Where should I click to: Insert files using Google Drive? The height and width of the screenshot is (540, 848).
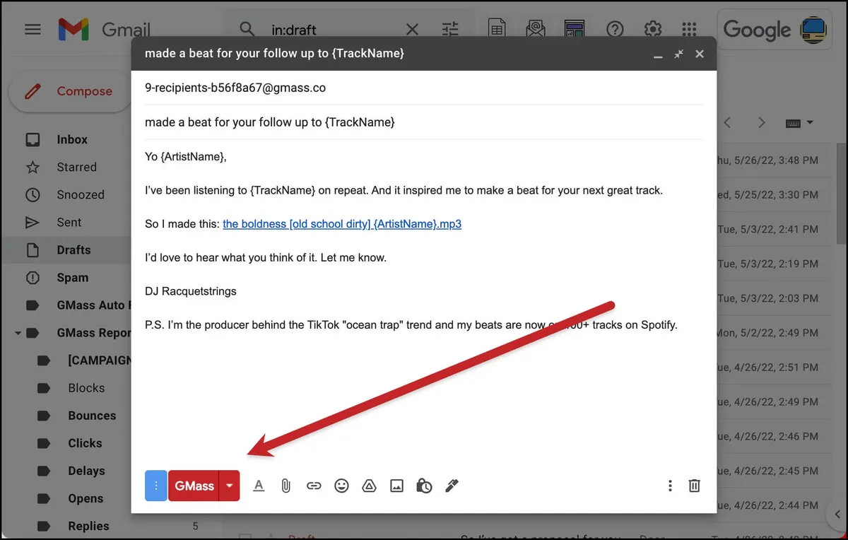(369, 486)
